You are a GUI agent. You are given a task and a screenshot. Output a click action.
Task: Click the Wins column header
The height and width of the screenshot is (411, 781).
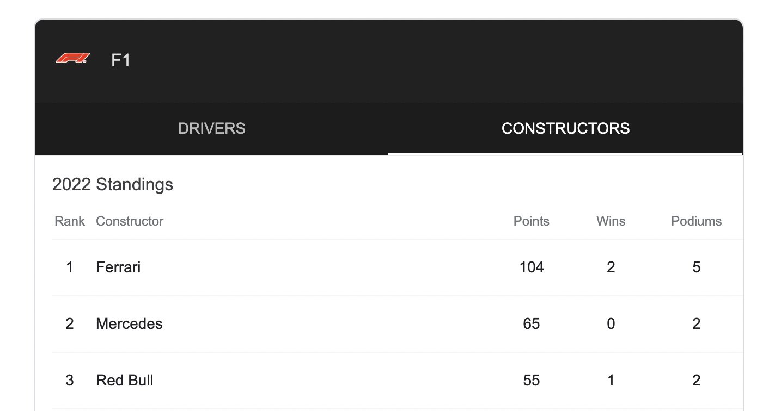(x=611, y=221)
